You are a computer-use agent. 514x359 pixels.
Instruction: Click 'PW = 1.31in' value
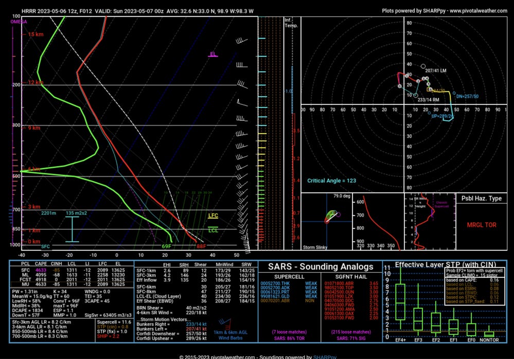tap(25, 292)
